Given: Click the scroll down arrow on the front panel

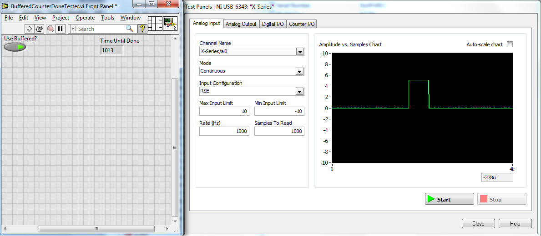Looking at the screenshot, I should point(175,221).
